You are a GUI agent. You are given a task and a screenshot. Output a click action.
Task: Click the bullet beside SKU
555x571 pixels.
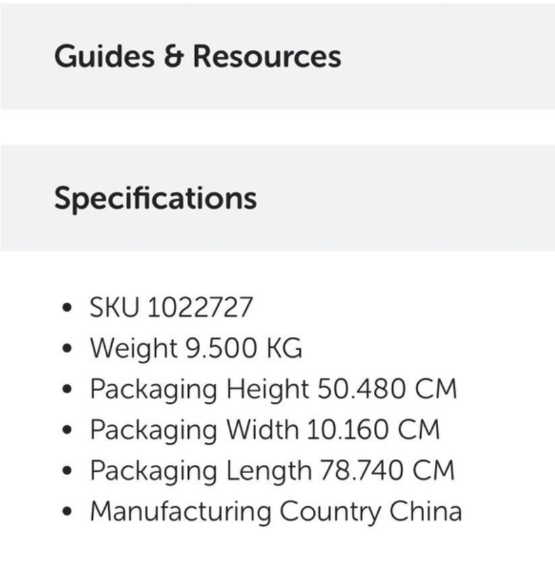pyautogui.click(x=67, y=308)
